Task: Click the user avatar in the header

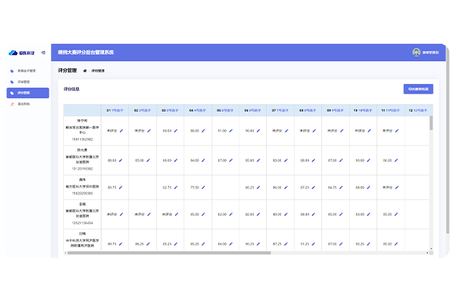Action: (417, 52)
